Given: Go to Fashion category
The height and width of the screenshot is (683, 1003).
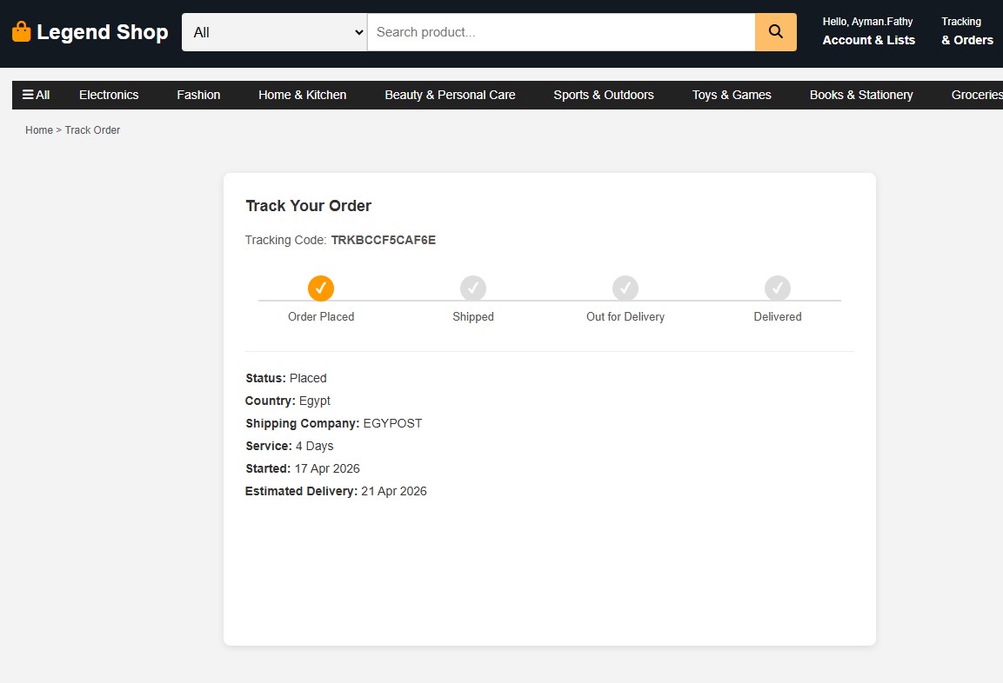Looking at the screenshot, I should pyautogui.click(x=198, y=95).
